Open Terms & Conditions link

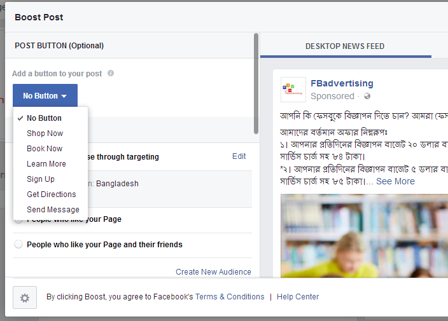click(230, 297)
